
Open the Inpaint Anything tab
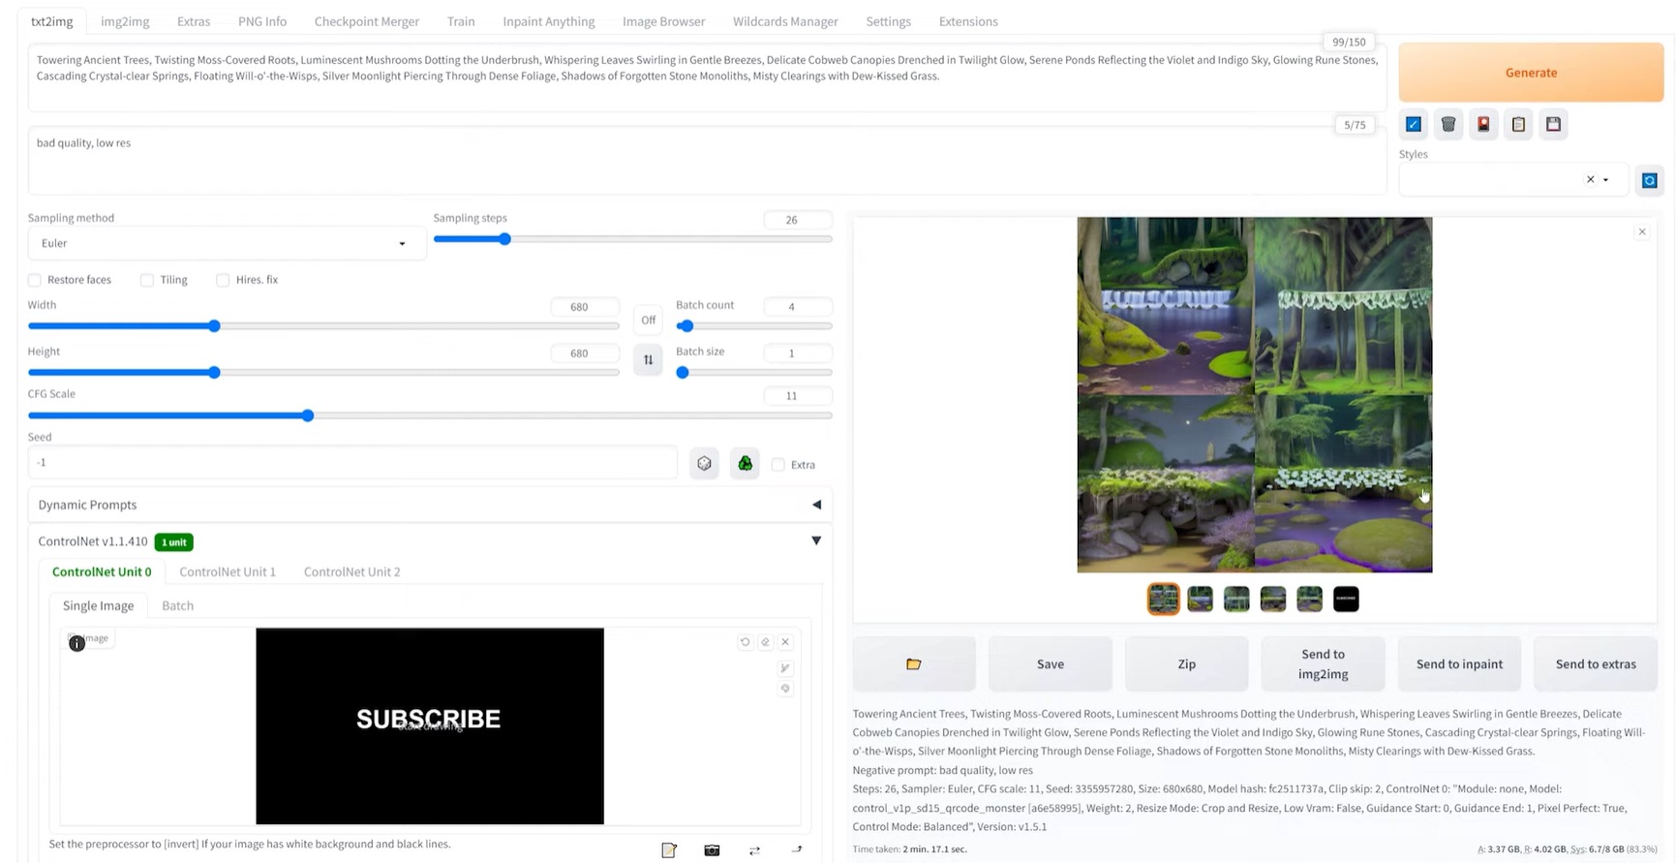(549, 21)
